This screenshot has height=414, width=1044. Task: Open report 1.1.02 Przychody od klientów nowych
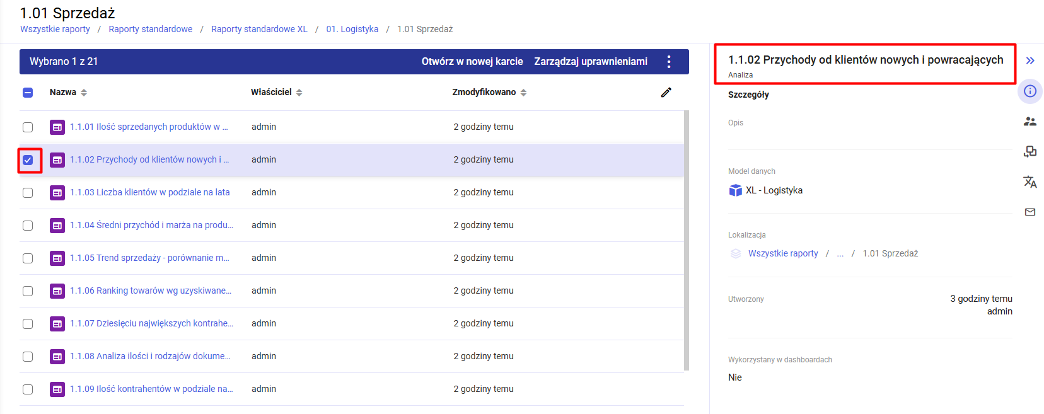click(149, 159)
